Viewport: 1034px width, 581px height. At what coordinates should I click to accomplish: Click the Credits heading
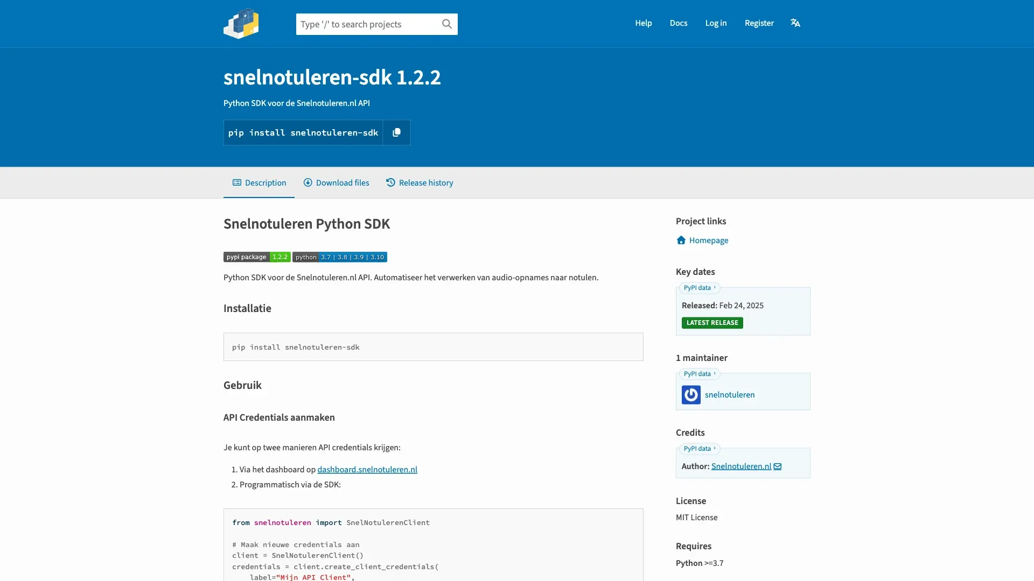click(690, 433)
